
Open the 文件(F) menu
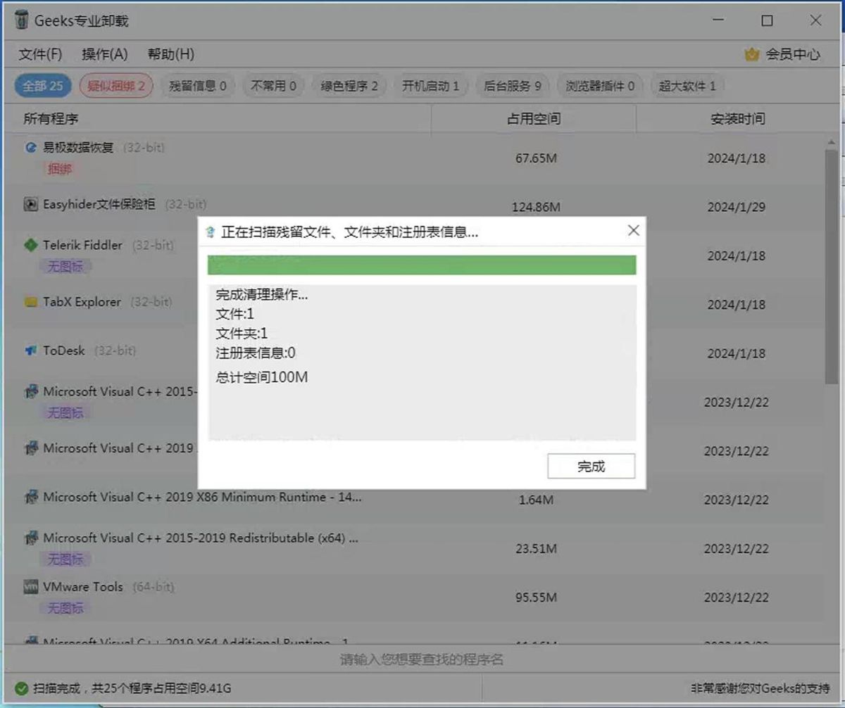pos(39,54)
